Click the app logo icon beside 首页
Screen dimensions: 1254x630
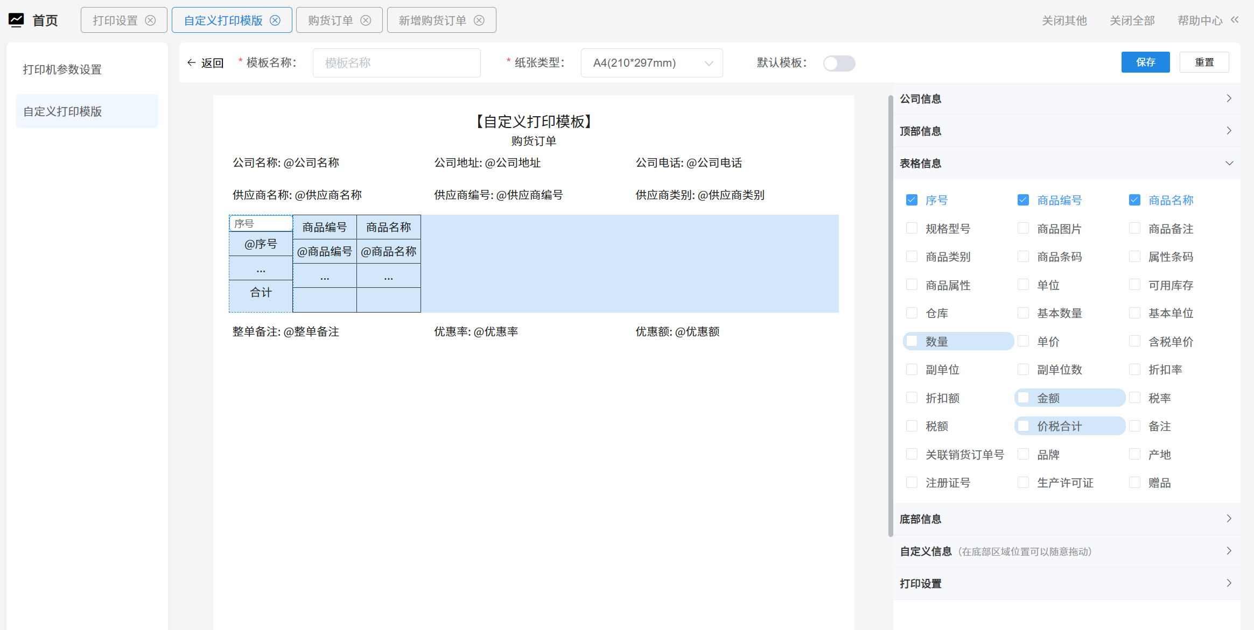click(16, 20)
